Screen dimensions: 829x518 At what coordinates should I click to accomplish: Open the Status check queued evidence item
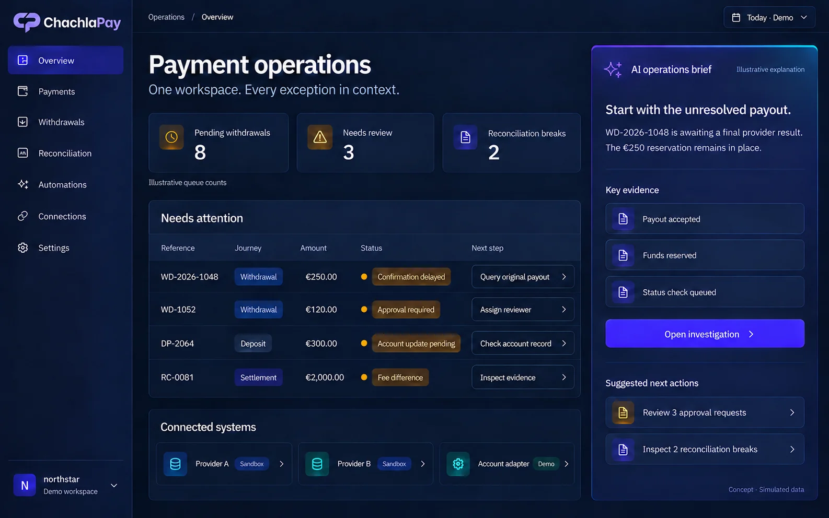click(x=705, y=292)
